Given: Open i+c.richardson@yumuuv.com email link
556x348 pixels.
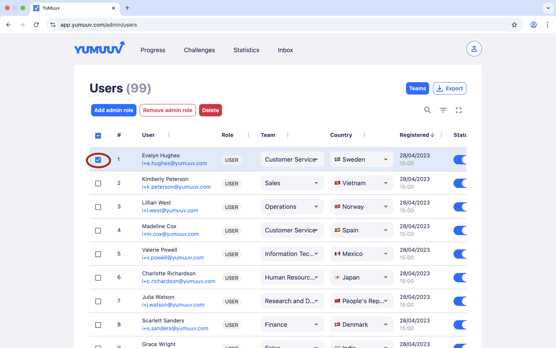Looking at the screenshot, I should point(179,281).
